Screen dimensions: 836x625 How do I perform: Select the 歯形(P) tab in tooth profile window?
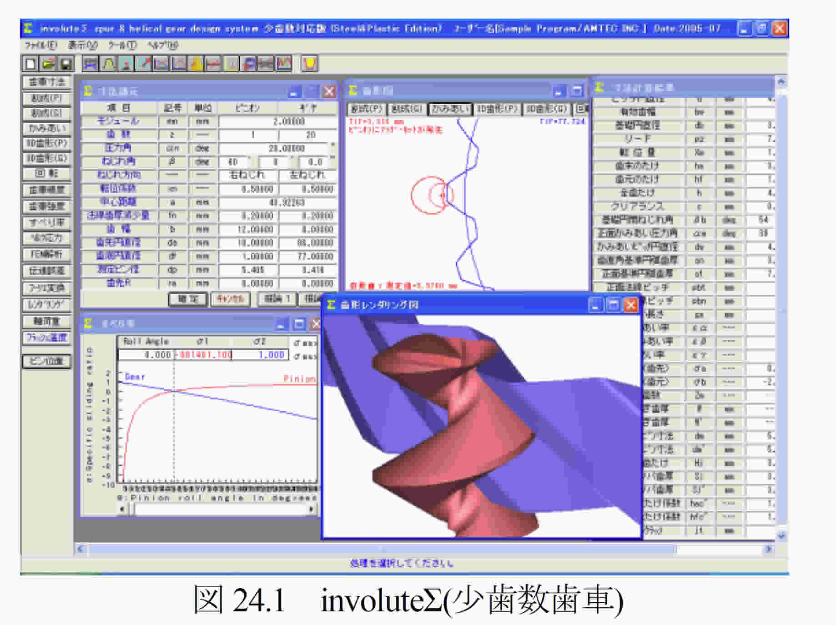click(367, 109)
